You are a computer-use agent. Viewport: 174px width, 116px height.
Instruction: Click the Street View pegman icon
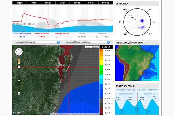click(19, 61)
